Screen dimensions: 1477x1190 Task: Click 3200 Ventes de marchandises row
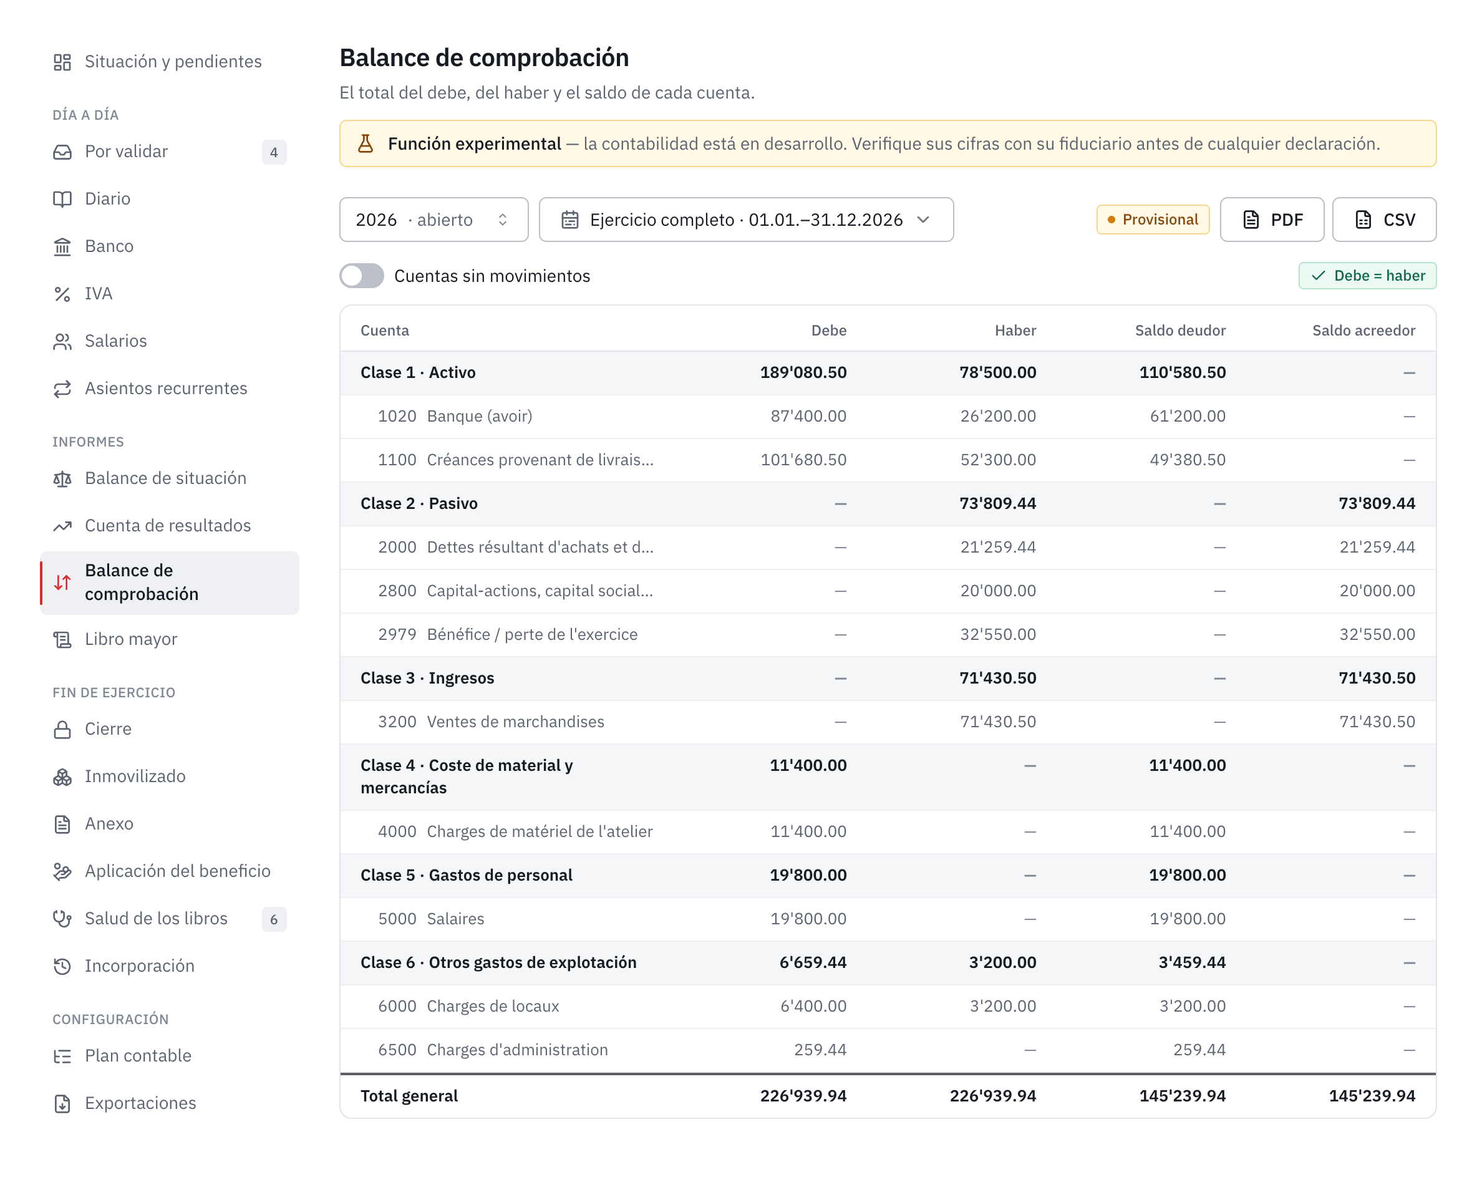888,722
